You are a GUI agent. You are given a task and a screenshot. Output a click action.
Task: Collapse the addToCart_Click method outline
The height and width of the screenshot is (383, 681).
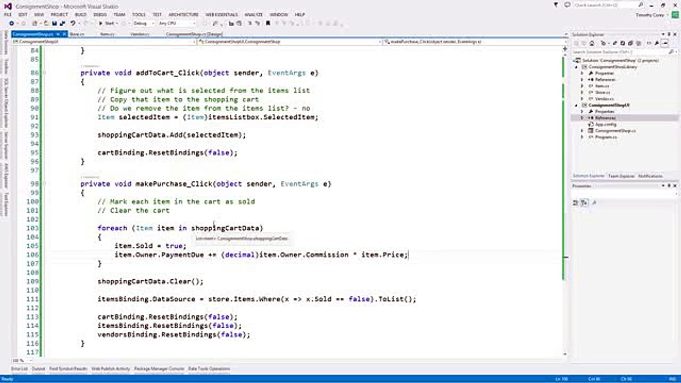(44, 73)
